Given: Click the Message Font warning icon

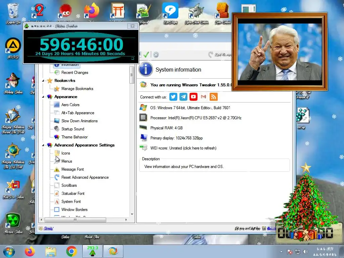Looking at the screenshot, I should pyautogui.click(x=57, y=169).
